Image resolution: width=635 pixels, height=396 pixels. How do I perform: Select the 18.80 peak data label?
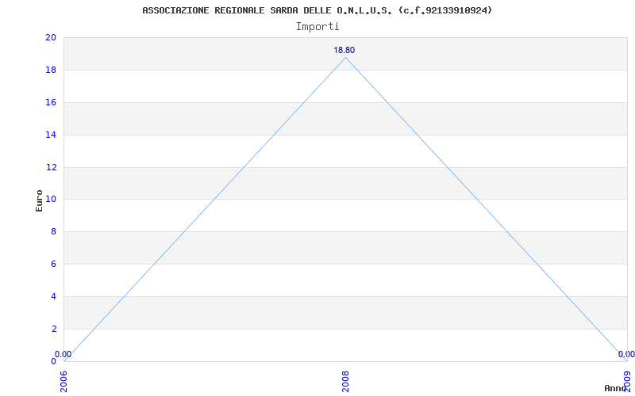pos(344,51)
